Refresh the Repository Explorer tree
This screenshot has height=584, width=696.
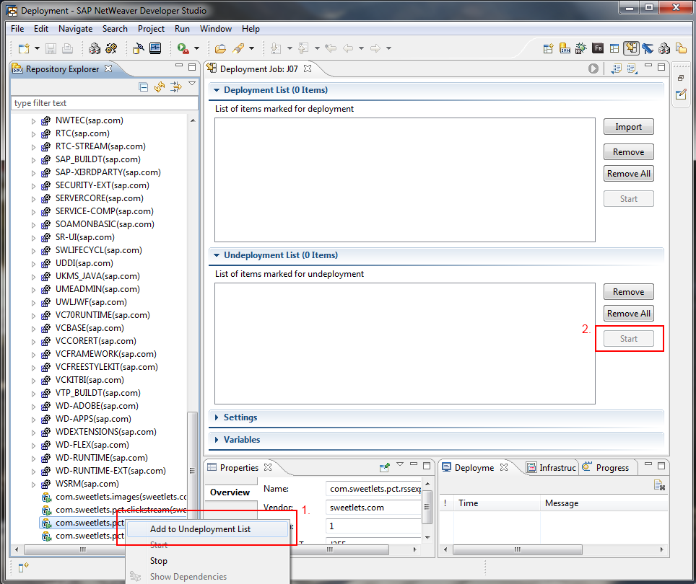point(160,87)
